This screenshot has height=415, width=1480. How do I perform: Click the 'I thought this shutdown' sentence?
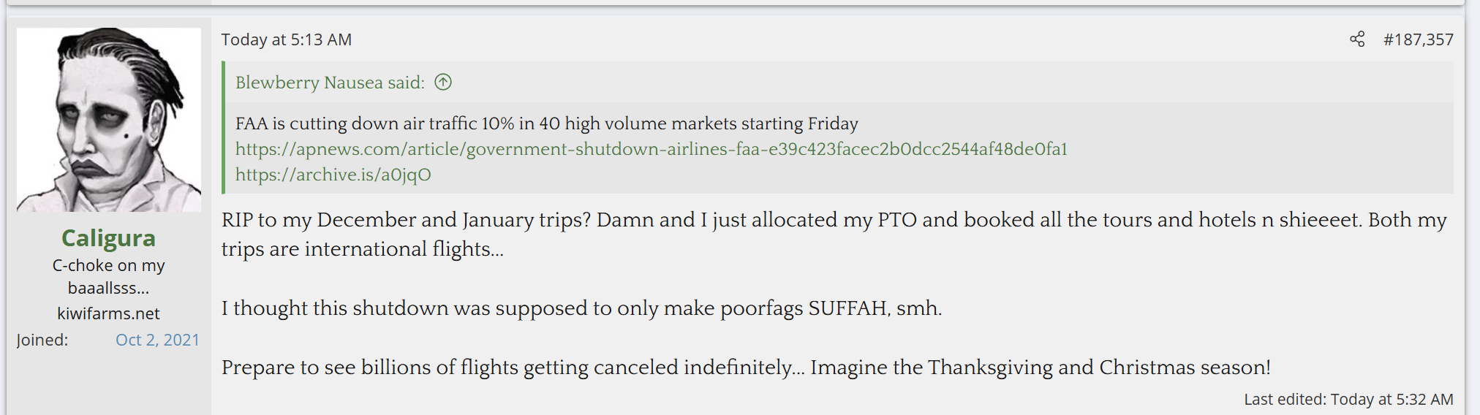tap(581, 308)
